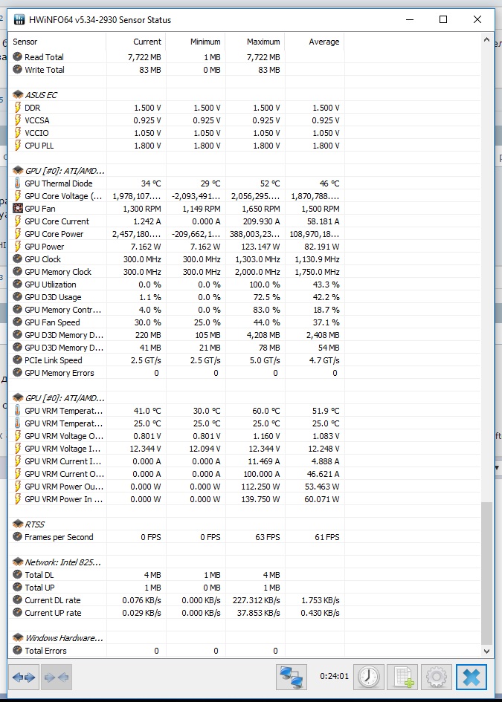
Task: Select the ASUS EC group chip icon
Action: (18, 94)
